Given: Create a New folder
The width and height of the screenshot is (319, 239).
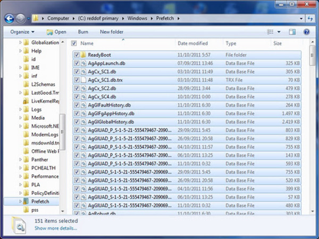Looking at the screenshot, I should point(112,32).
